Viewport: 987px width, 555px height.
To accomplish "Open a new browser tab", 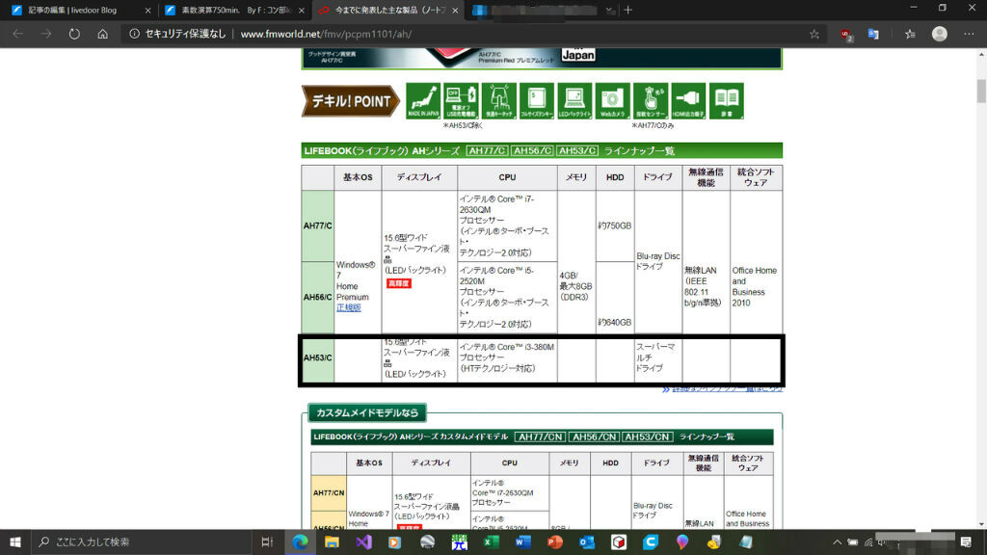I will coord(627,10).
